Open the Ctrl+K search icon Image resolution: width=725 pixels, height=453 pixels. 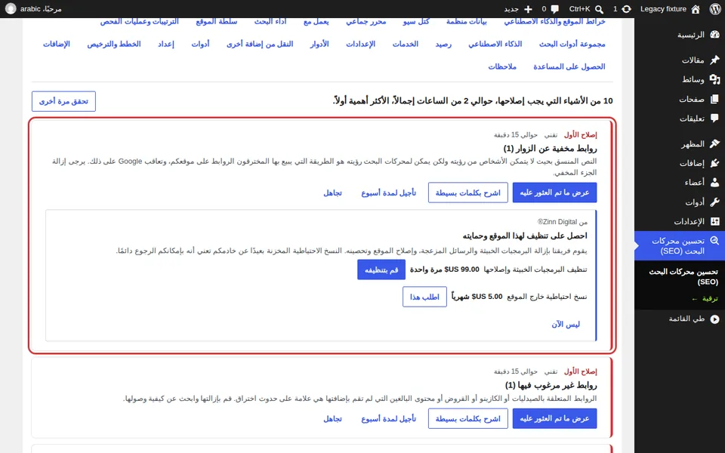point(599,9)
